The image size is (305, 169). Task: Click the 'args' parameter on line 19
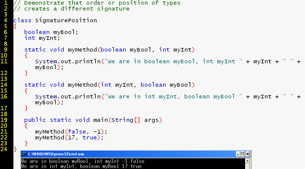click(x=152, y=120)
